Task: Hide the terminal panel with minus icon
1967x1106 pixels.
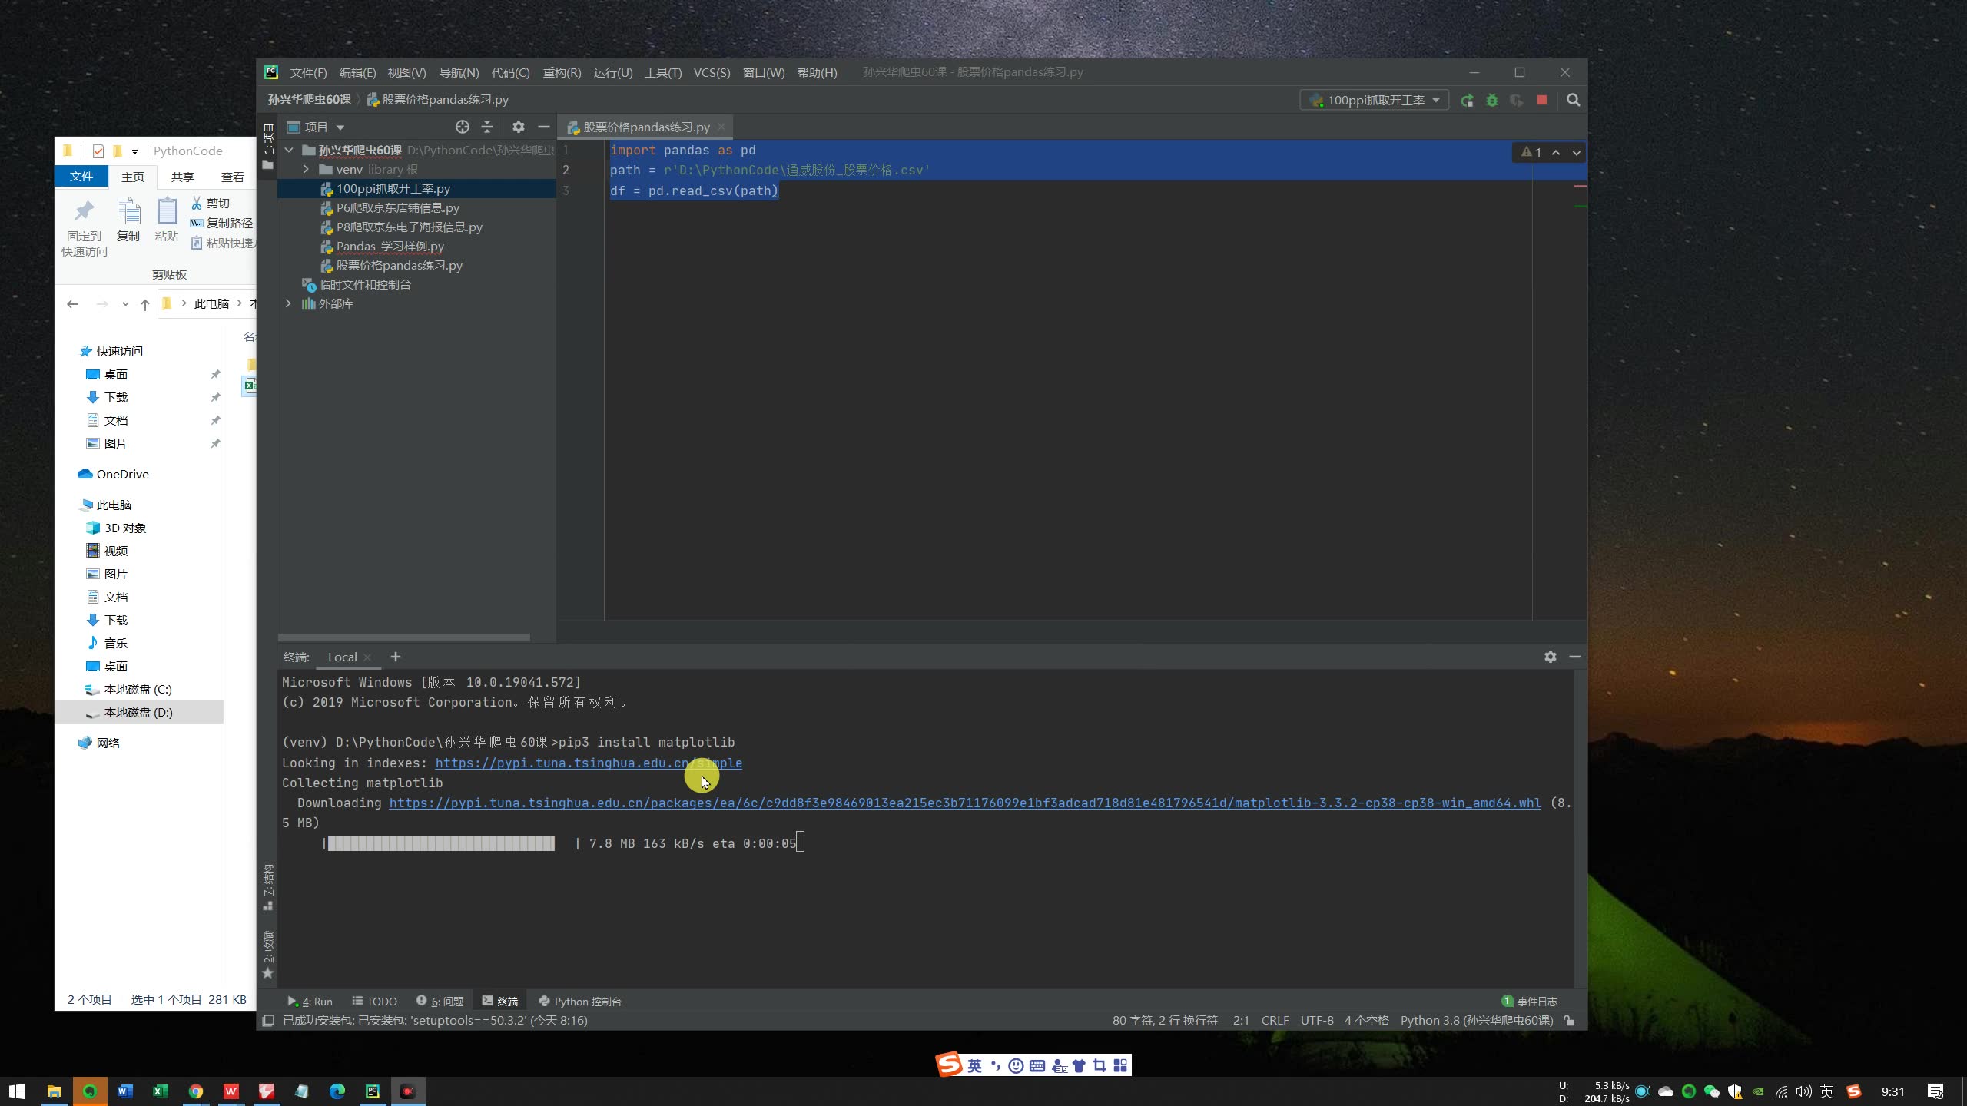Action: (1574, 657)
